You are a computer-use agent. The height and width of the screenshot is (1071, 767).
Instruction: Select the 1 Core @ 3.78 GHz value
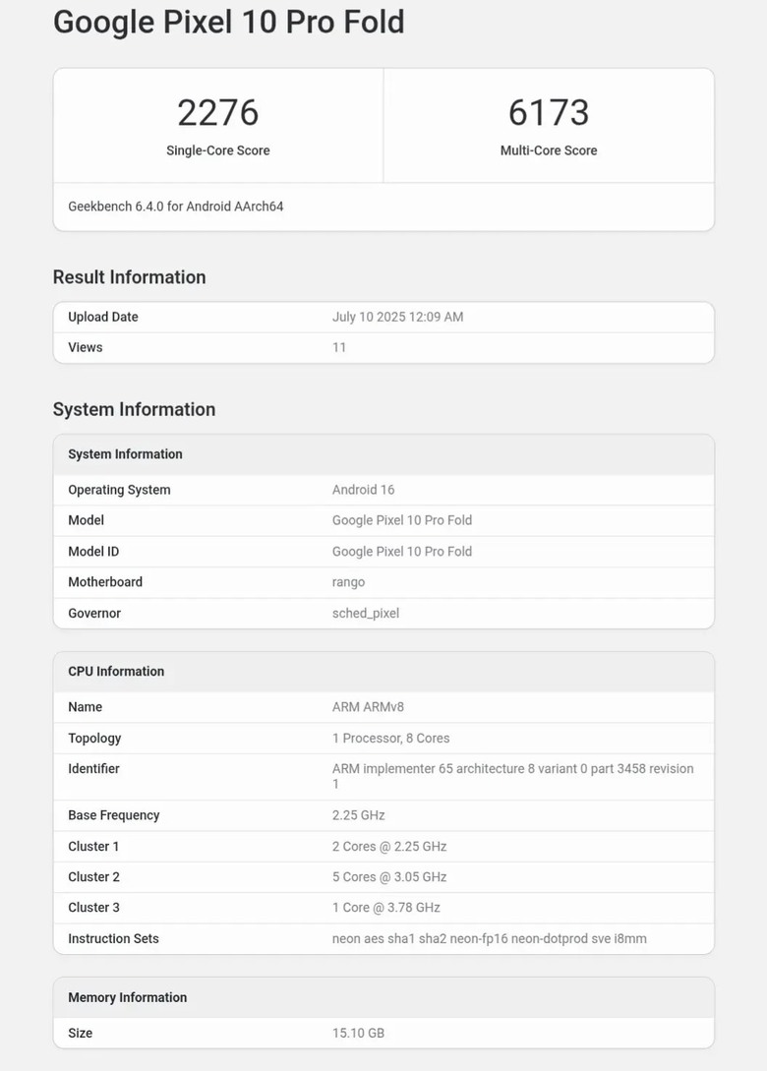click(385, 908)
